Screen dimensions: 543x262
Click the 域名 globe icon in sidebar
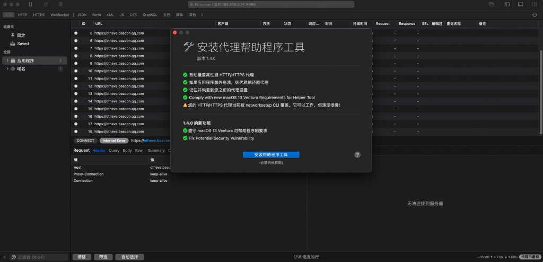pyautogui.click(x=13, y=69)
